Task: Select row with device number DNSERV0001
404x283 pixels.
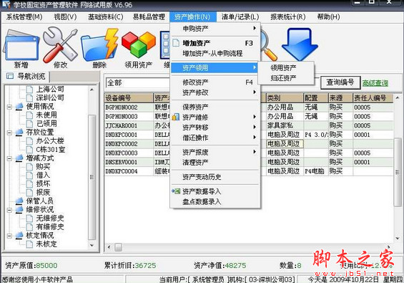Action: point(249,162)
